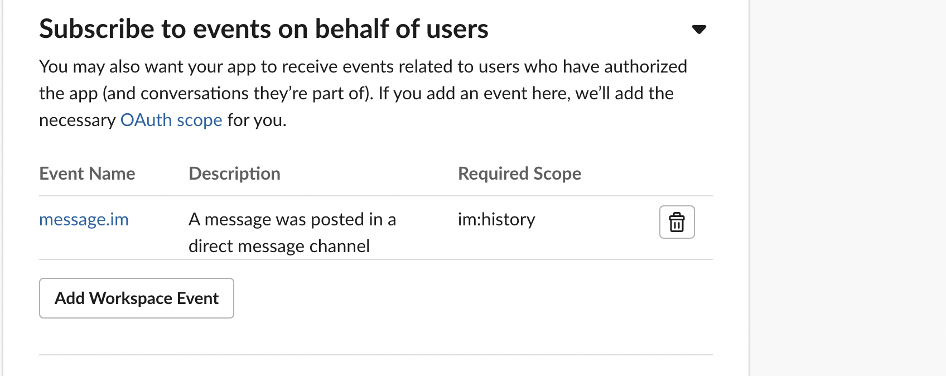The width and height of the screenshot is (946, 376).
Task: Delete the message.im event with trash icon
Action: pos(677,222)
